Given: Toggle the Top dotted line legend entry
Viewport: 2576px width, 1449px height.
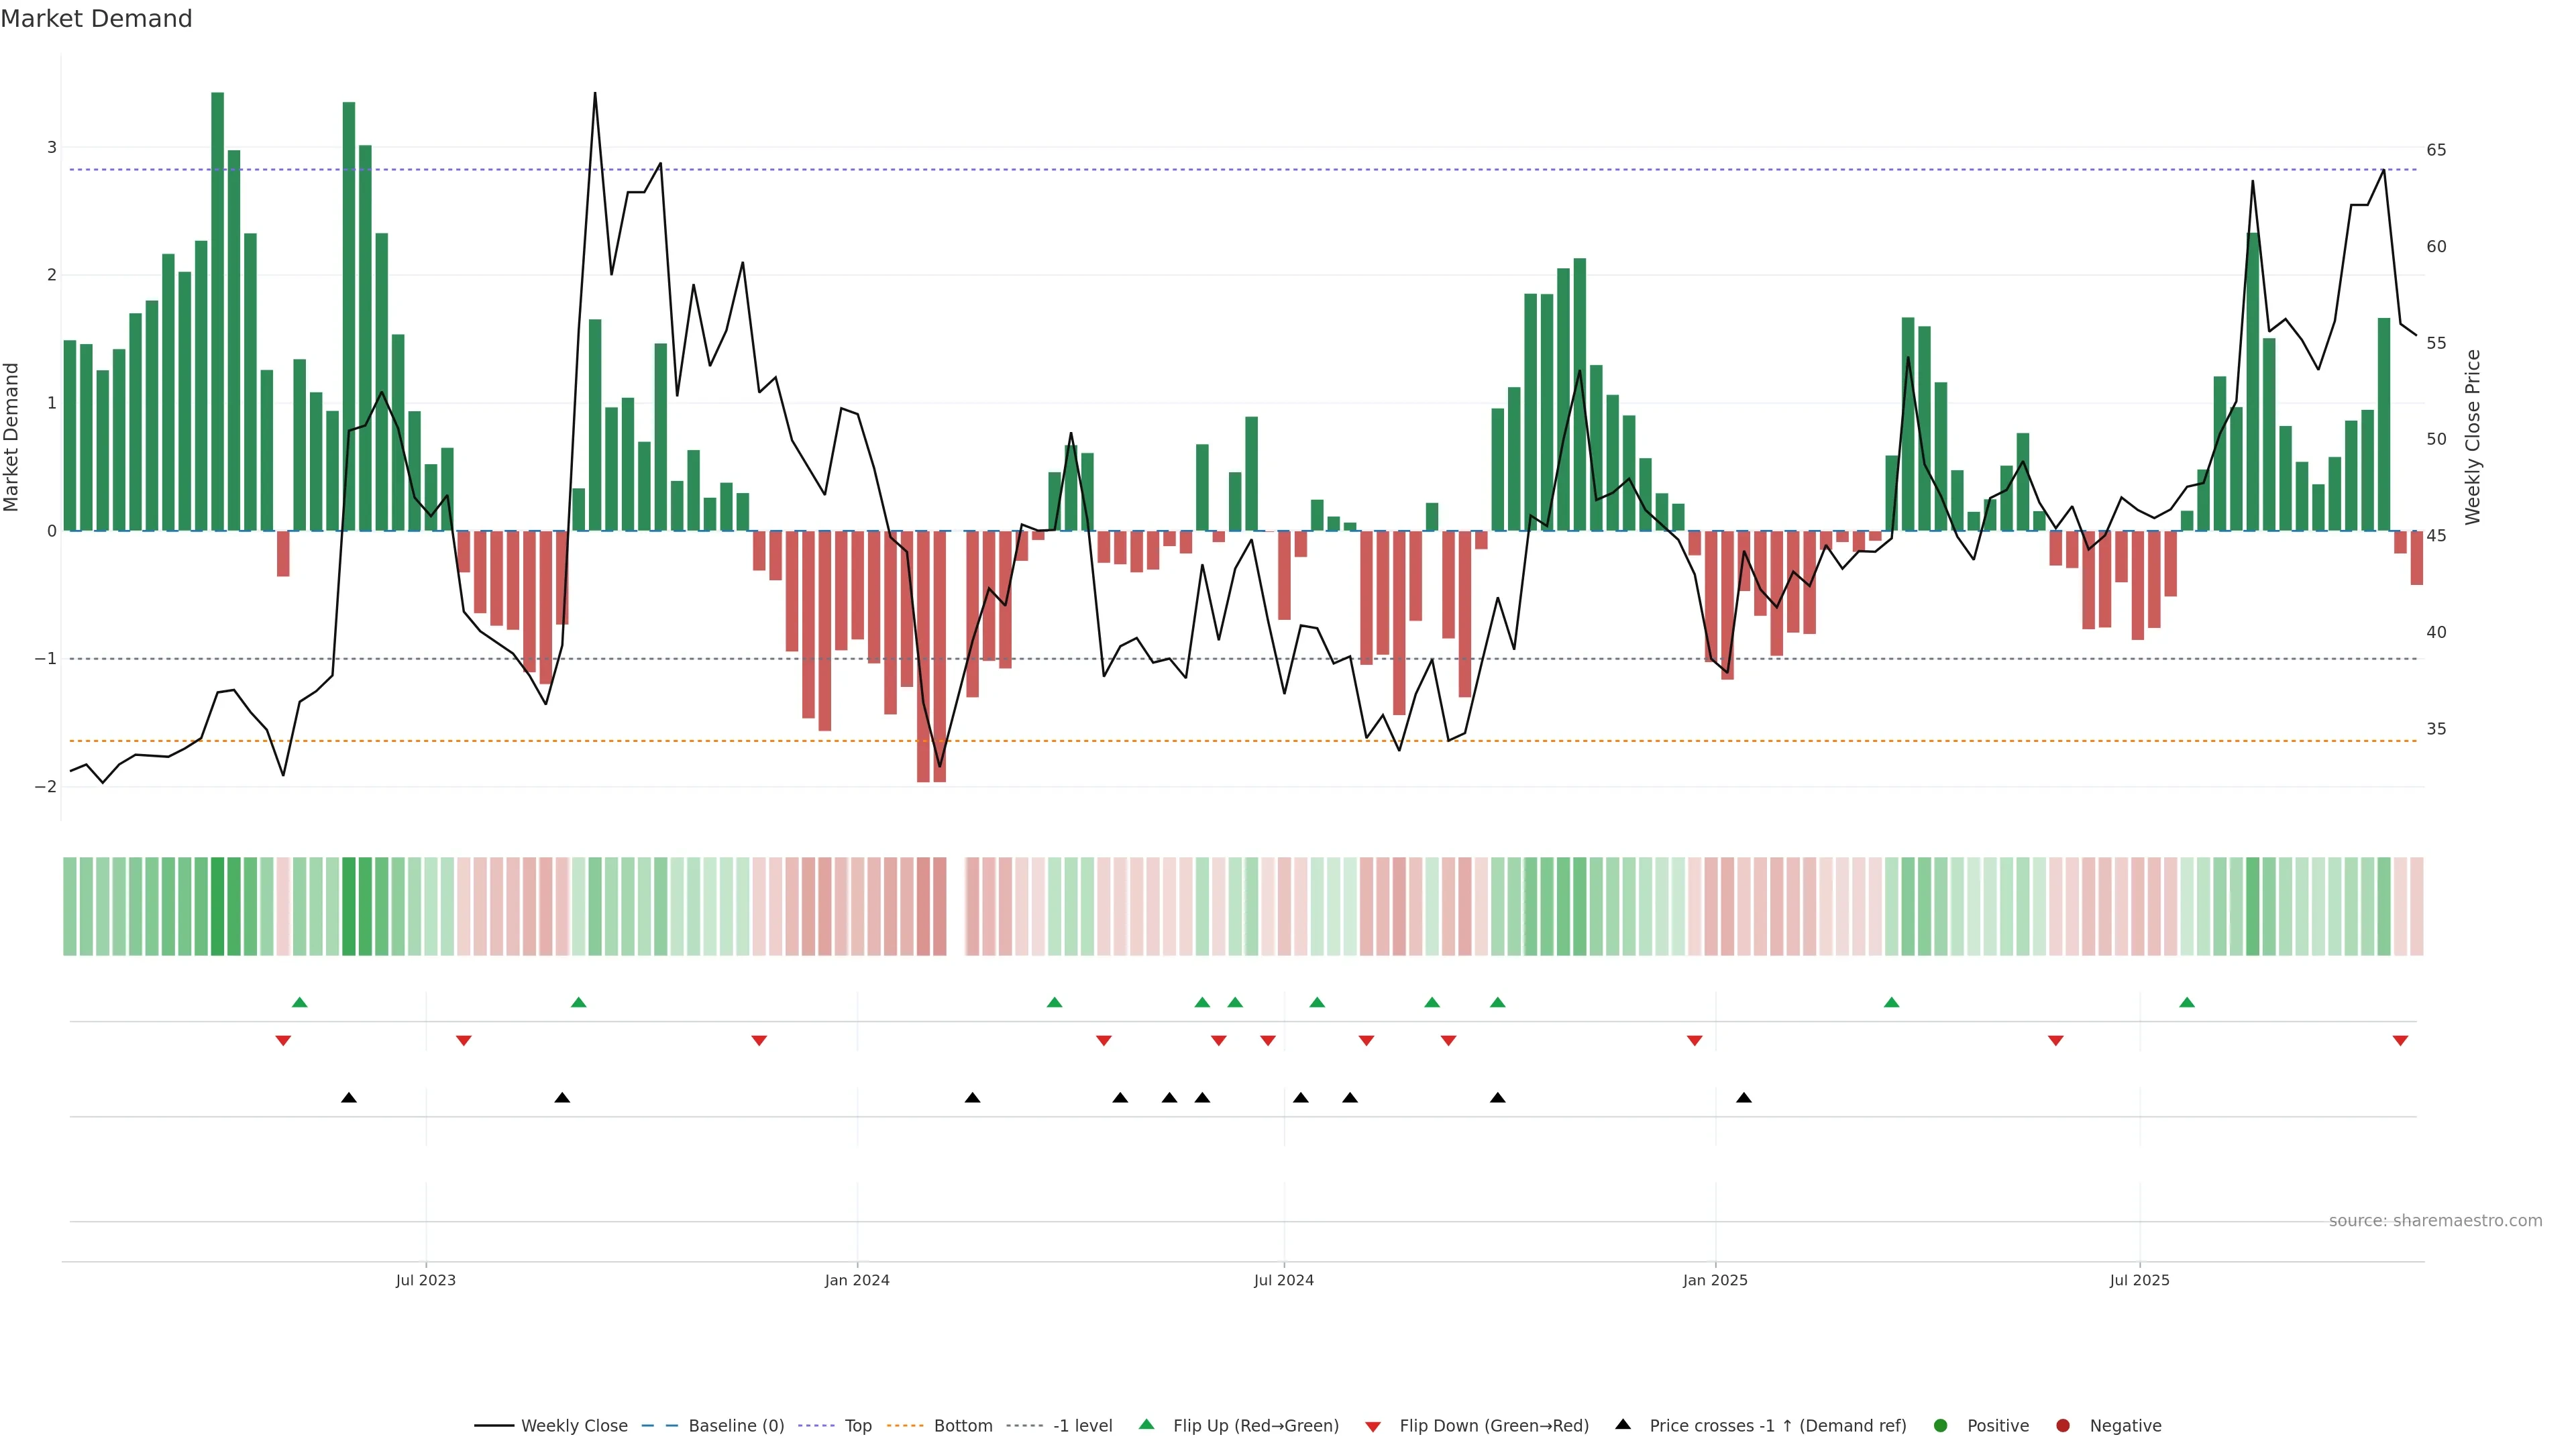Looking at the screenshot, I should (857, 1426).
